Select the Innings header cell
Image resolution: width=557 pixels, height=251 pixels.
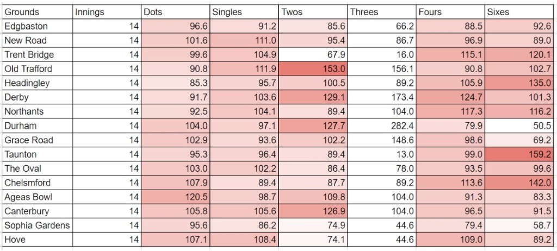point(106,11)
